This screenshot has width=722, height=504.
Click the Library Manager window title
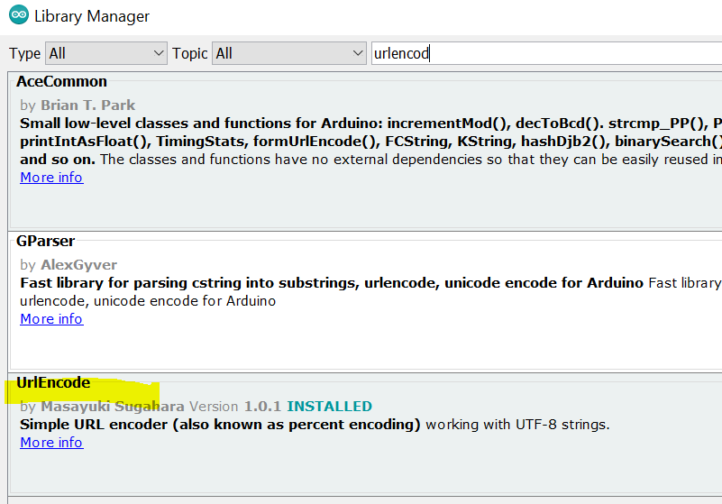coord(92,16)
